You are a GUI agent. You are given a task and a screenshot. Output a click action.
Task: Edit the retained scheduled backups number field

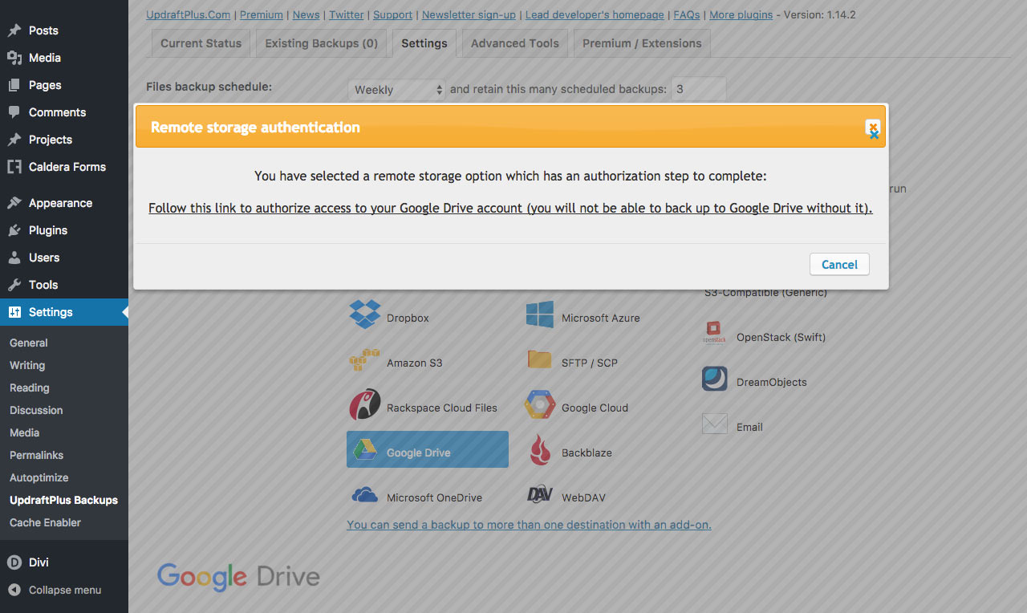698,89
